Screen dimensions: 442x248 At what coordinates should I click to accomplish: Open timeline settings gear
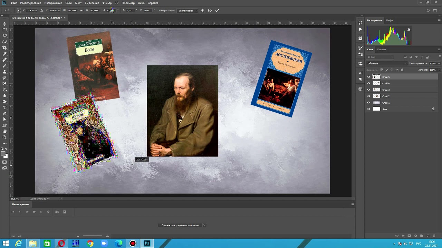[x=48, y=212]
